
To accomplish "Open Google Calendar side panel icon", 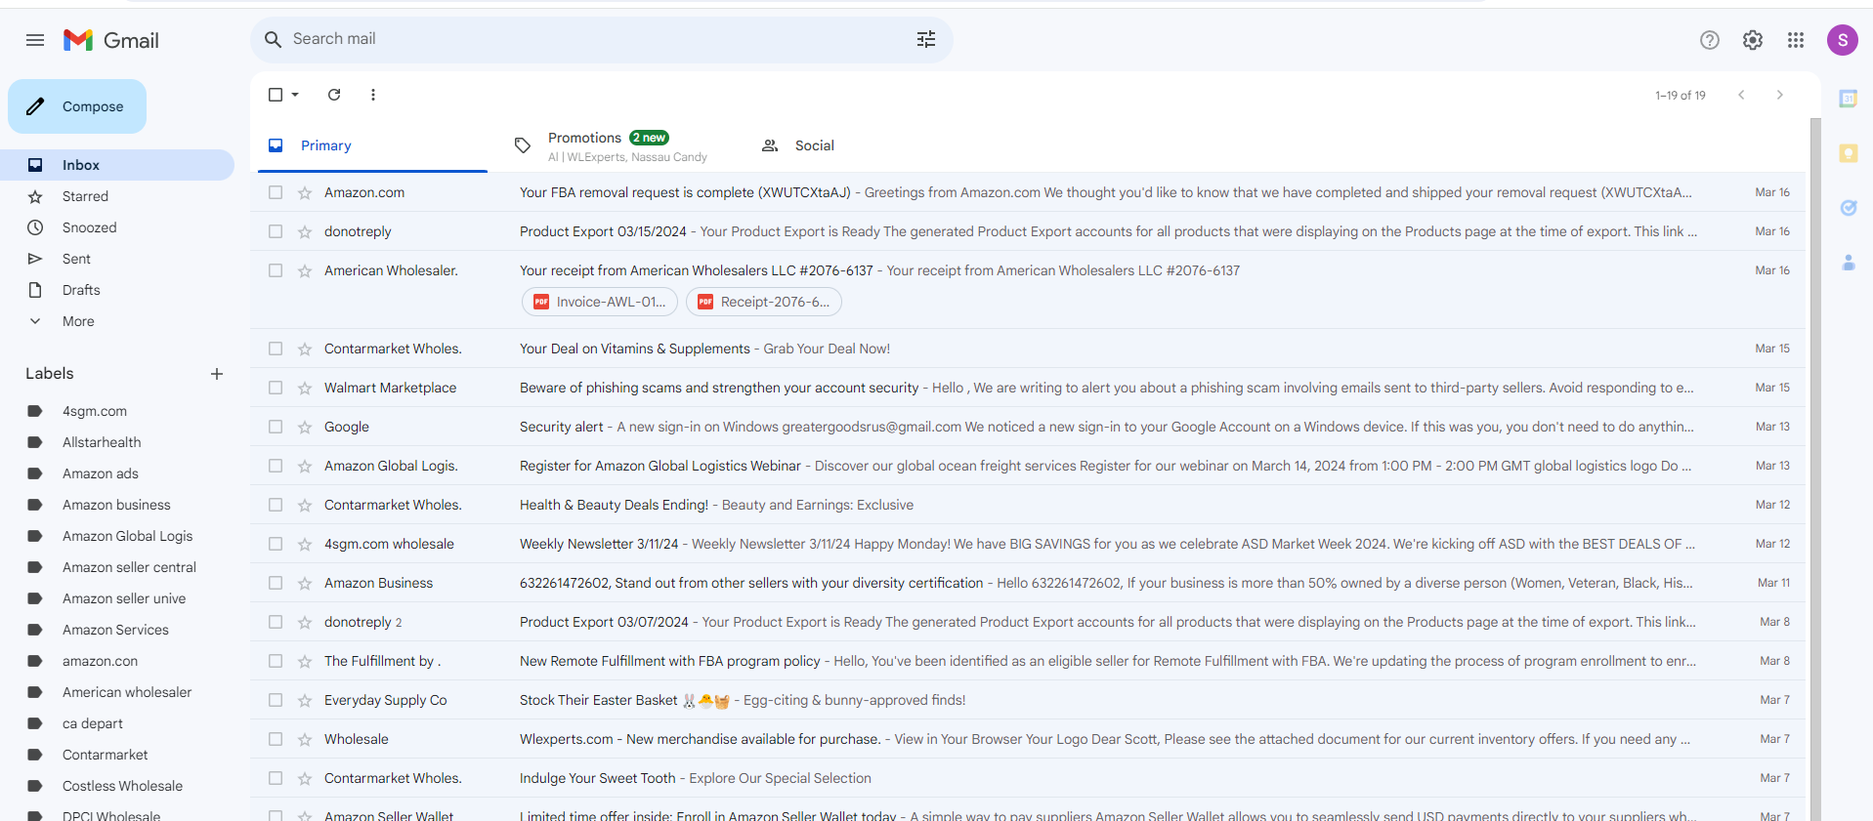I will [x=1848, y=99].
